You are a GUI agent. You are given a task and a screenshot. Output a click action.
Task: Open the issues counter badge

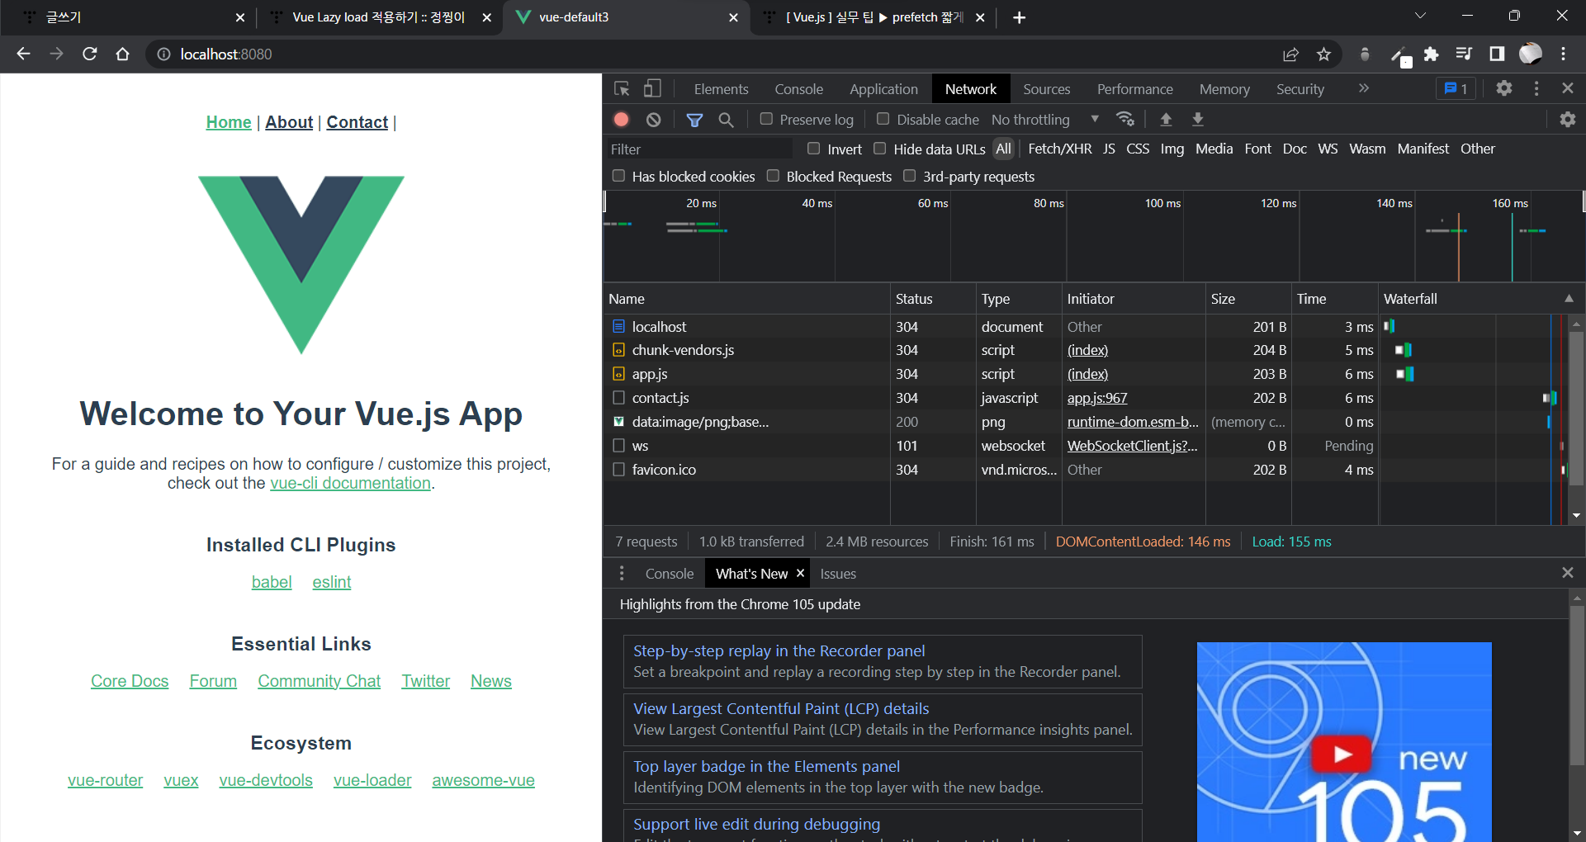tap(1456, 88)
